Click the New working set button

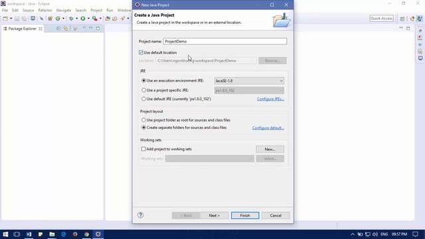pyautogui.click(x=270, y=149)
